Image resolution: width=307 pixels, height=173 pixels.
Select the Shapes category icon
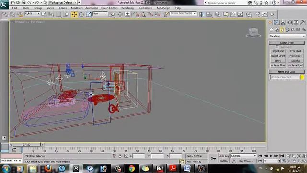[277, 30]
